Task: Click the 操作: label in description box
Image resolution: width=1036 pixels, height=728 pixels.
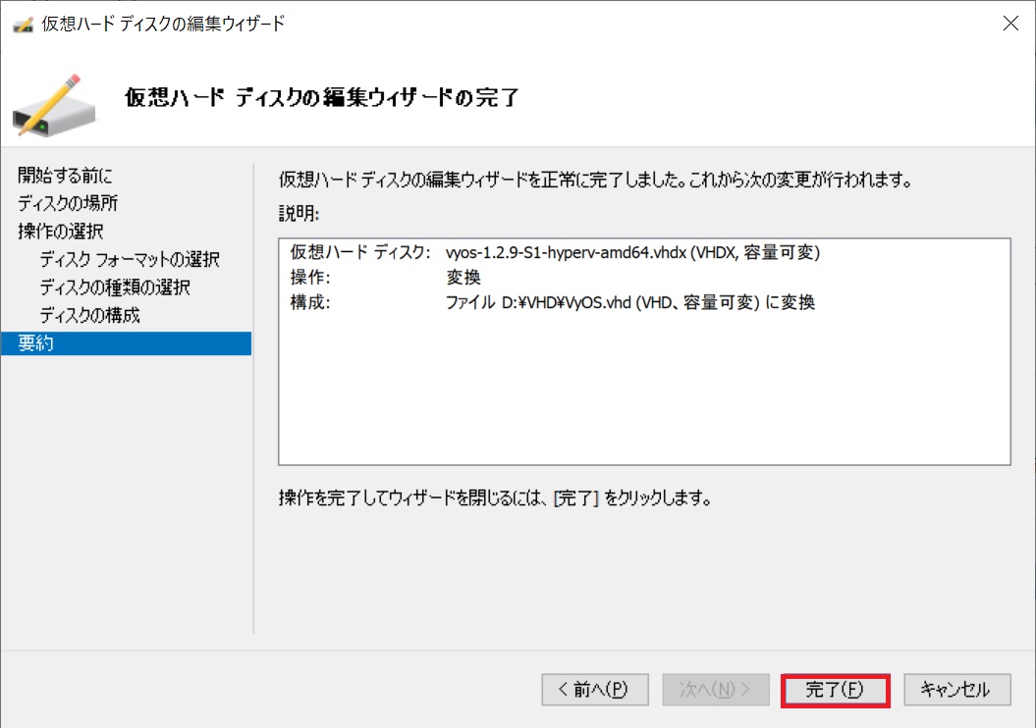Action: [x=310, y=278]
